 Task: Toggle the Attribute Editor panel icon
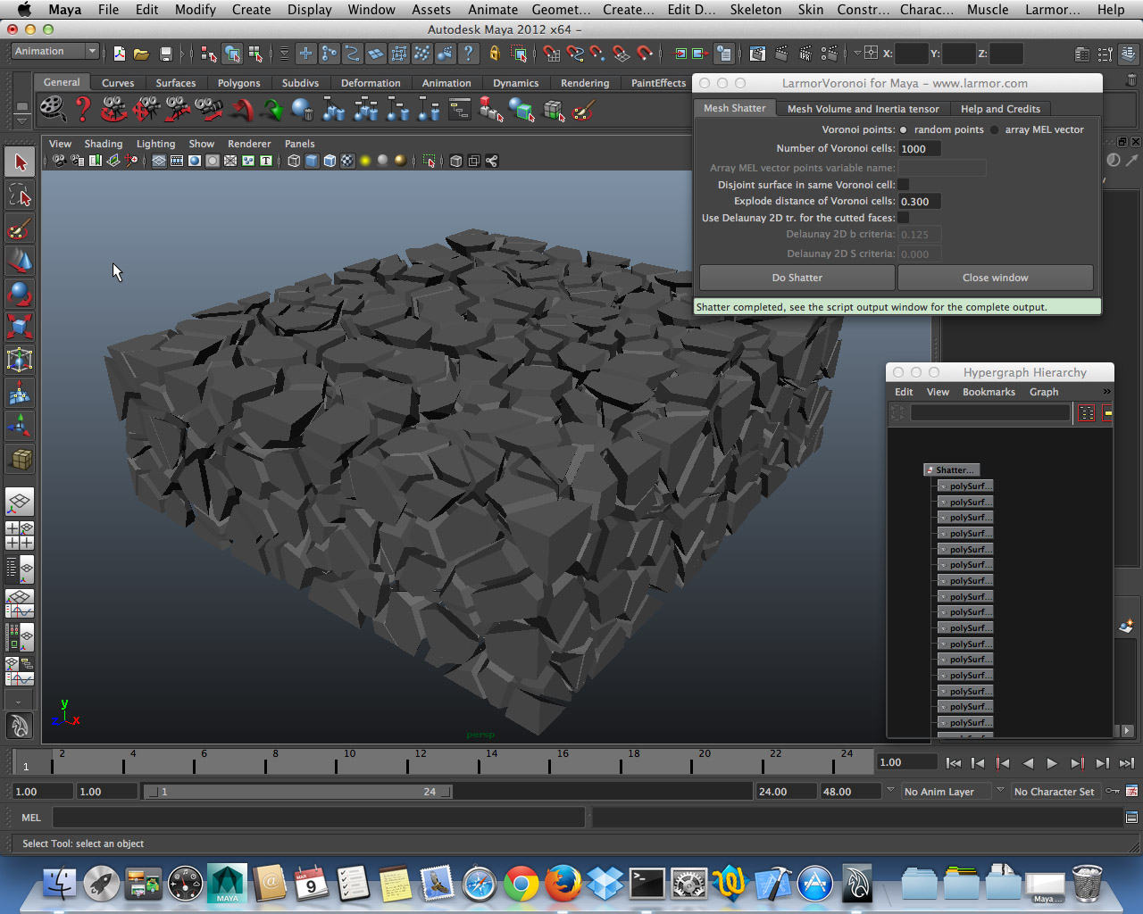(1081, 54)
